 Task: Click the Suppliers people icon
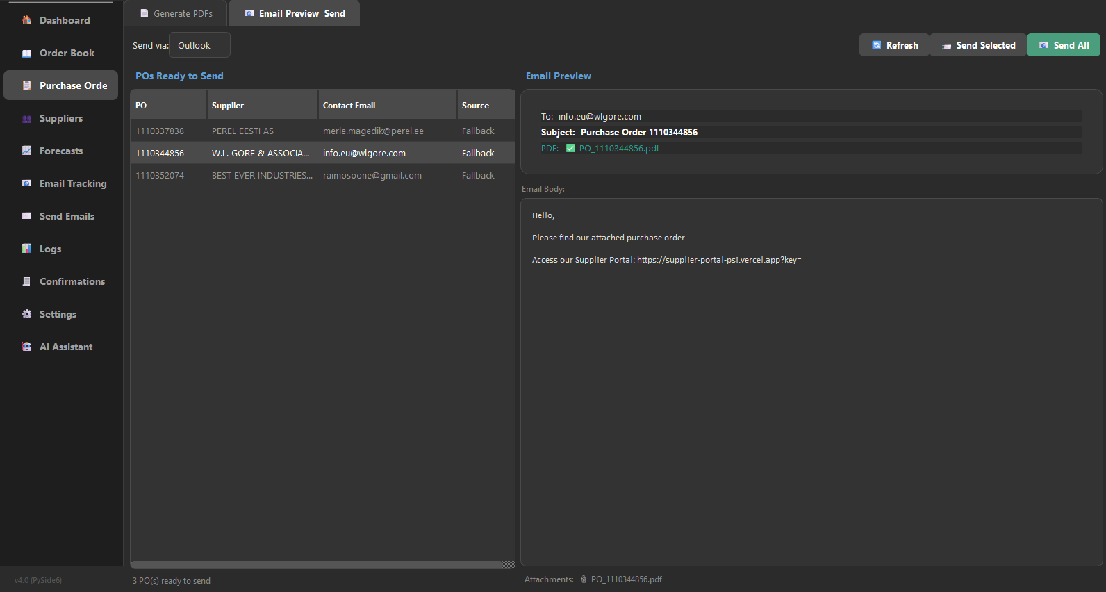(26, 119)
